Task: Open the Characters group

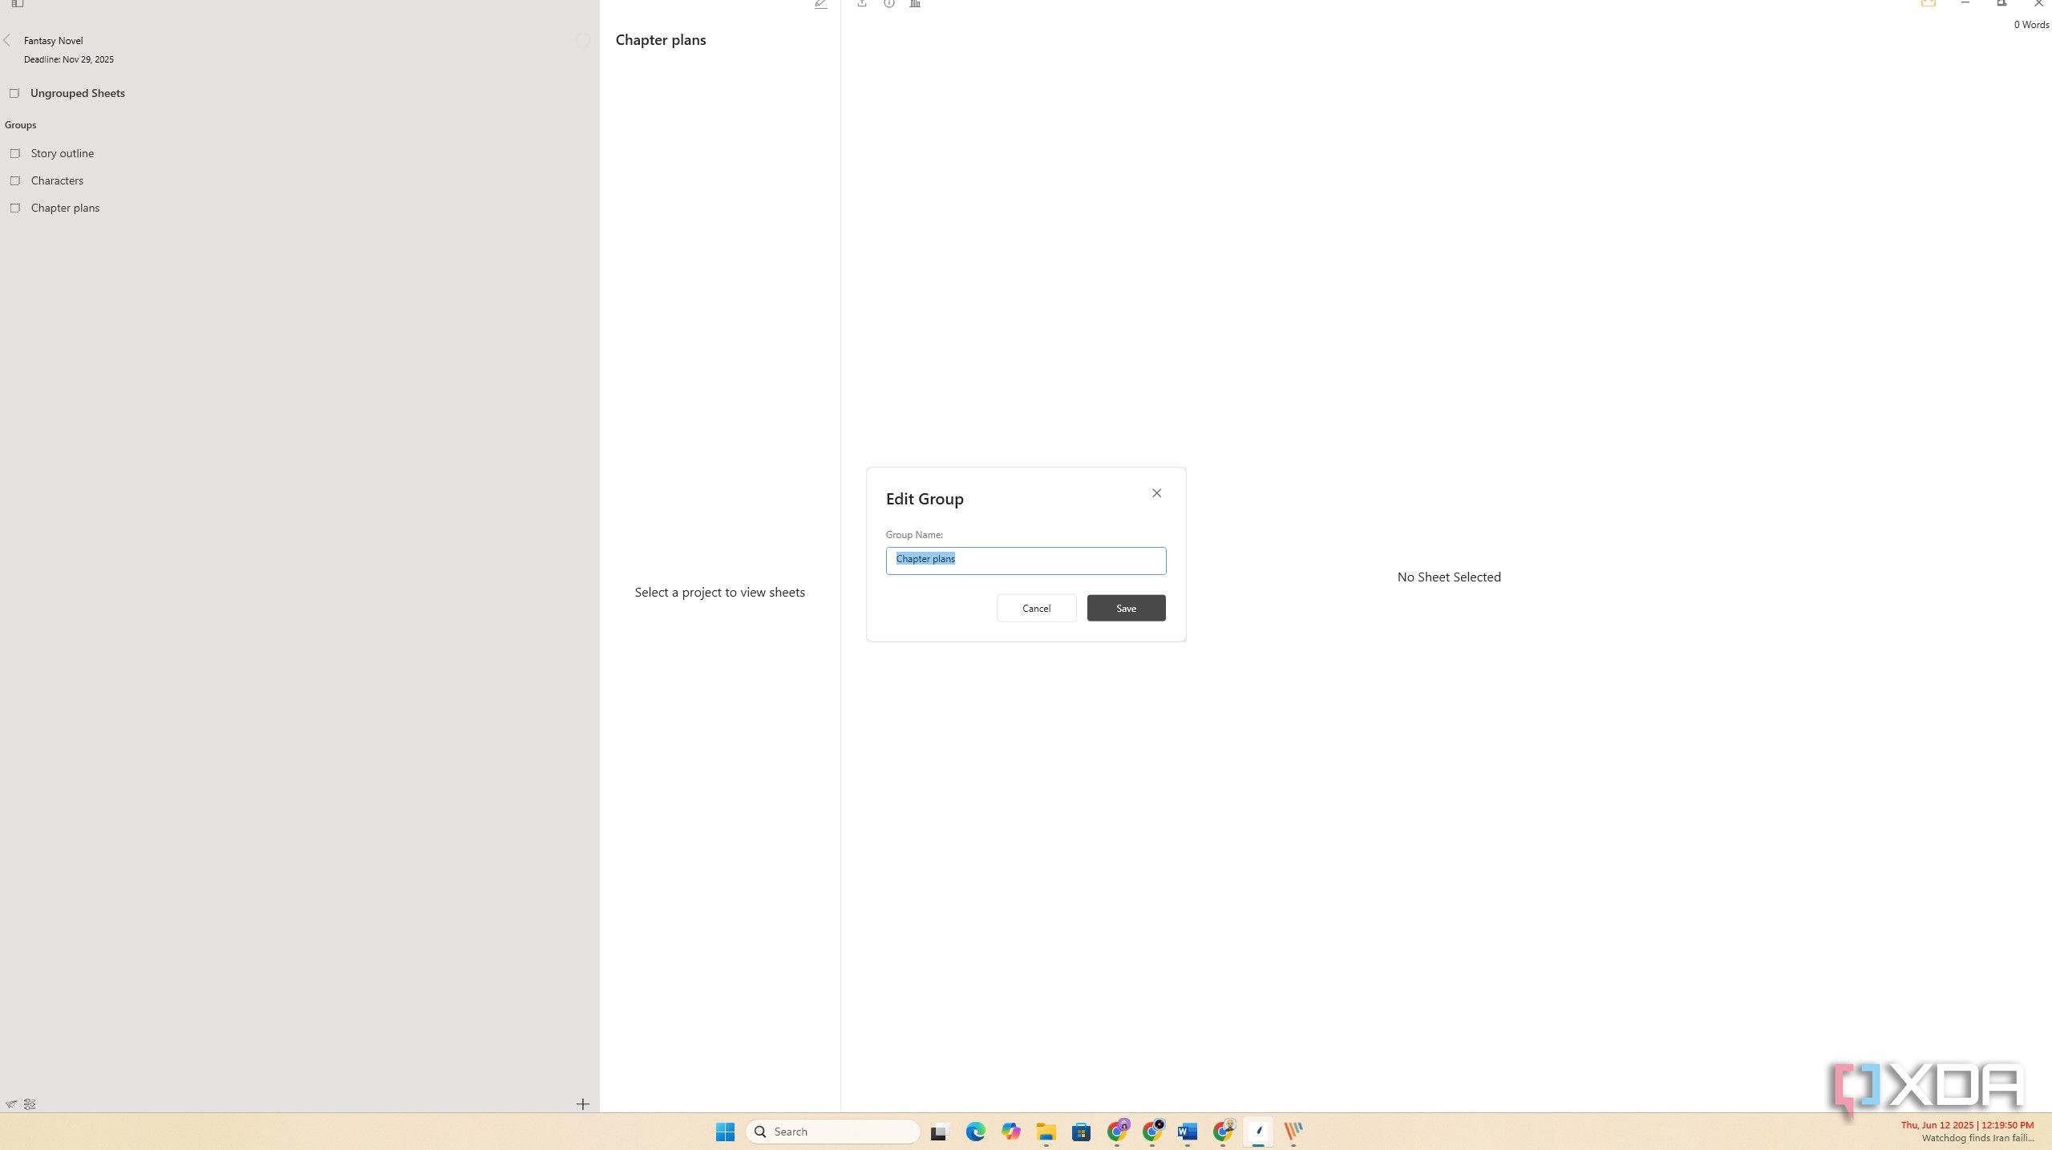Action: coord(57,180)
